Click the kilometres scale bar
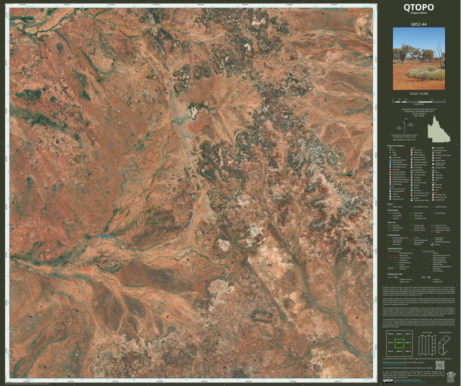The width and height of the screenshot is (461, 386). click(x=419, y=101)
